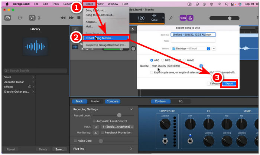Click the Fast Forward transport button
This screenshot has height=155, width=260.
pyautogui.click(x=71, y=18)
